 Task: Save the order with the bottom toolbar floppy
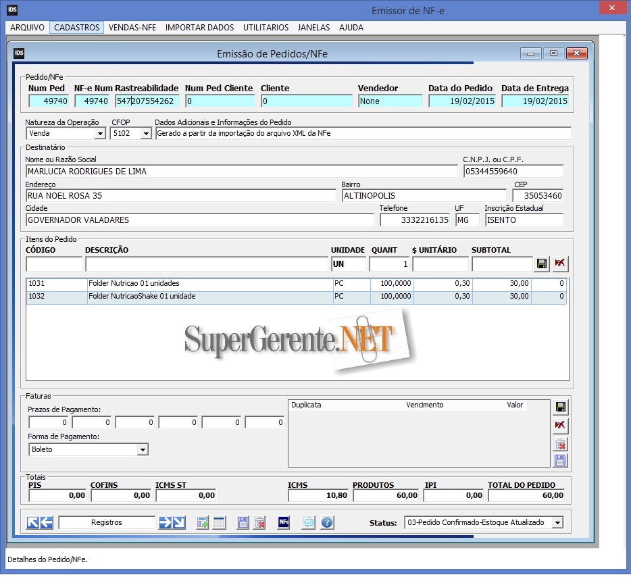click(243, 523)
